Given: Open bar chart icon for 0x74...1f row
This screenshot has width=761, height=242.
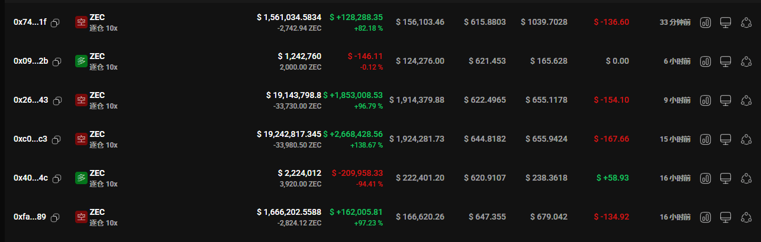Looking at the screenshot, I should pyautogui.click(x=705, y=22).
